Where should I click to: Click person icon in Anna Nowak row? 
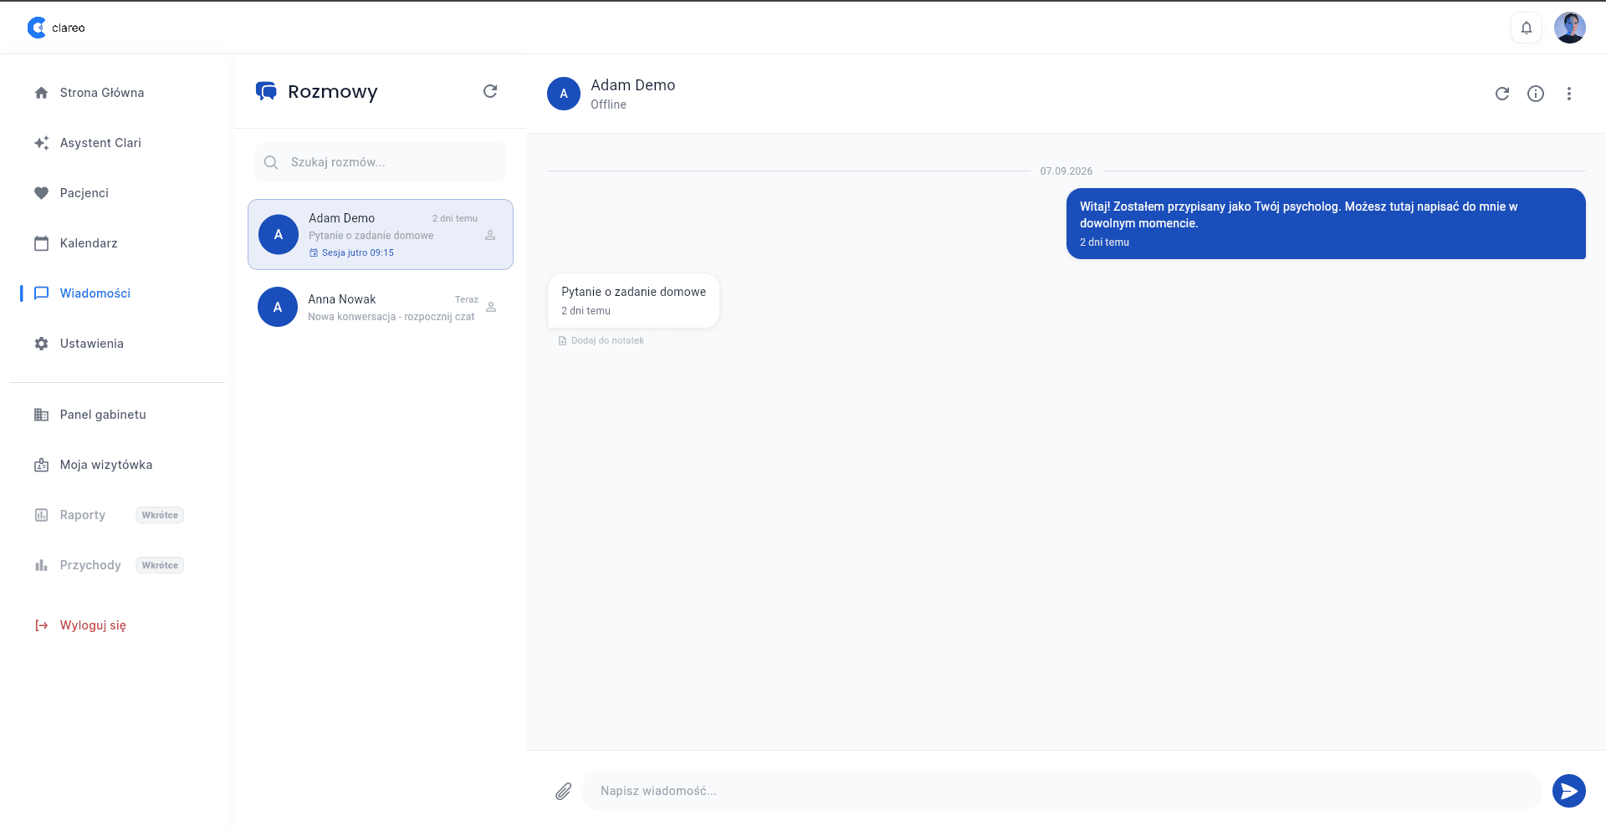click(491, 307)
